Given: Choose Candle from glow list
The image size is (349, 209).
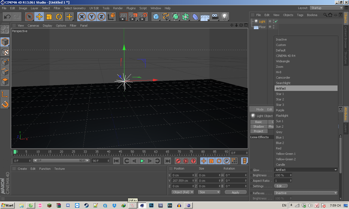Looking at the screenshot, I should tap(306, 165).
